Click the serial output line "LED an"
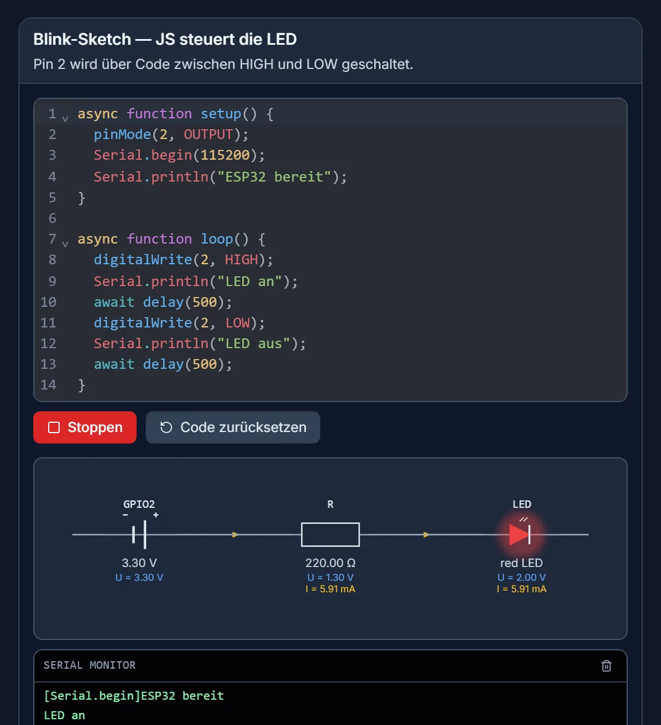The image size is (661, 725). point(64,716)
